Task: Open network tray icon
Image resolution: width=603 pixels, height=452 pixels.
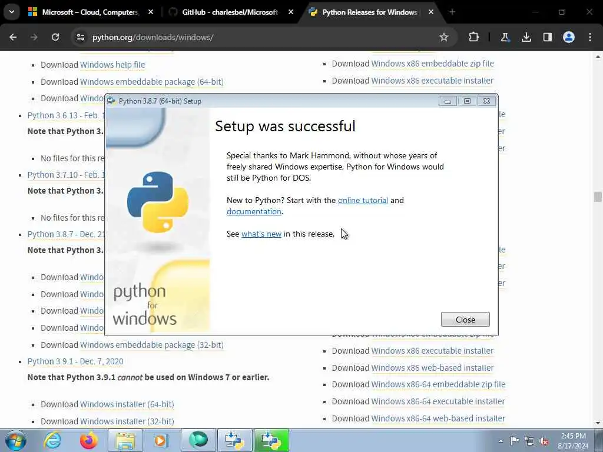Action: click(529, 441)
